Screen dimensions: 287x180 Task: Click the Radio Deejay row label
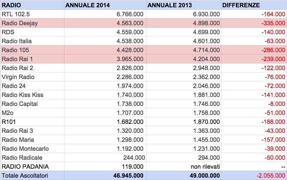pyautogui.click(x=20, y=23)
